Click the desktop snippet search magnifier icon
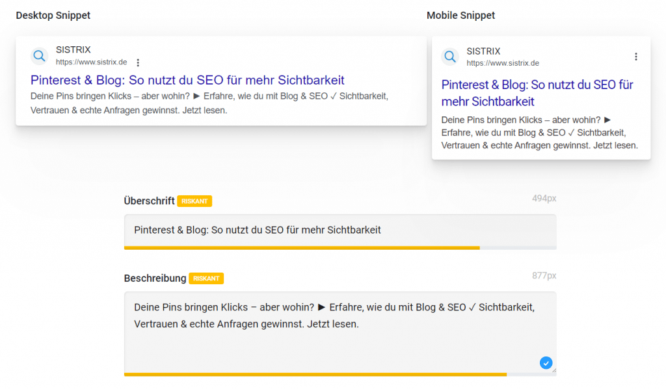The width and height of the screenshot is (666, 389). click(x=40, y=55)
